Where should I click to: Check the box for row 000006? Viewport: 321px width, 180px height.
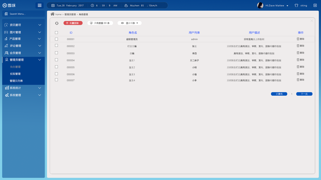click(57, 74)
